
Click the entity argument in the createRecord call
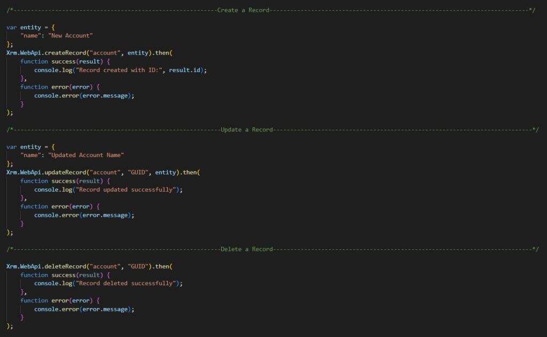[138, 53]
